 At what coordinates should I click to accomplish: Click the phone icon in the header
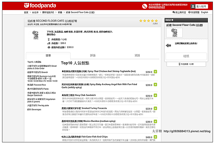coord(144,6)
